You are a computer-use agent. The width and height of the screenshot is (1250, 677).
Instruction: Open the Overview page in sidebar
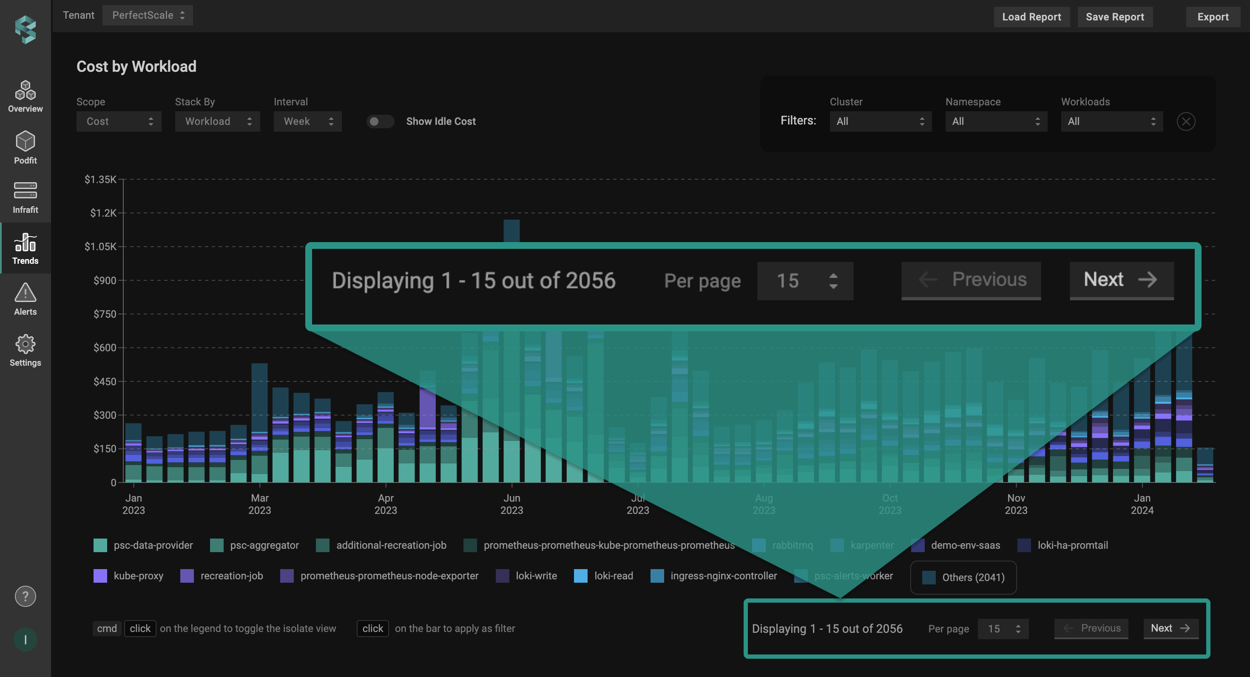tap(25, 96)
